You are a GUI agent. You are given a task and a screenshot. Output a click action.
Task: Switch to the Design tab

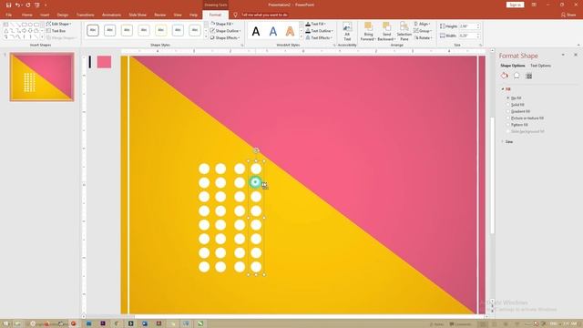63,15
